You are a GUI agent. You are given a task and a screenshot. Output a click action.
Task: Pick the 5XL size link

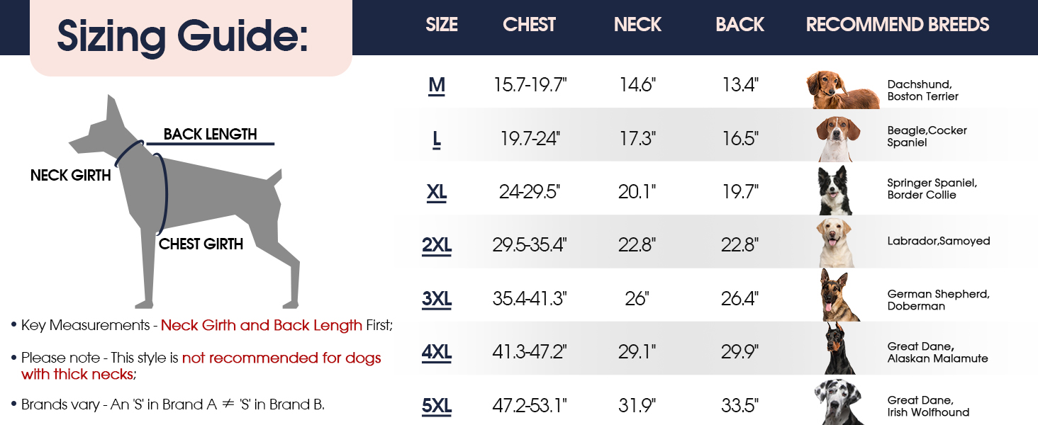coord(437,406)
